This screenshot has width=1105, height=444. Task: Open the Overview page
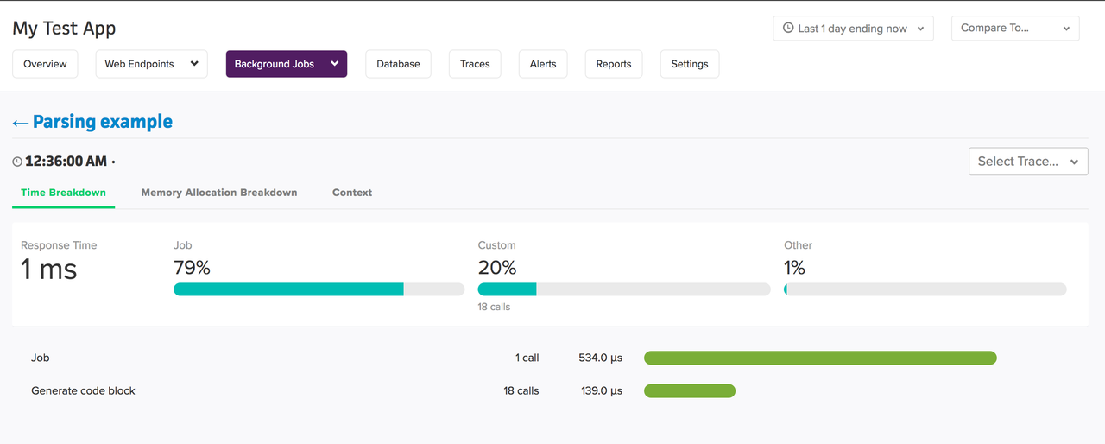(x=45, y=64)
